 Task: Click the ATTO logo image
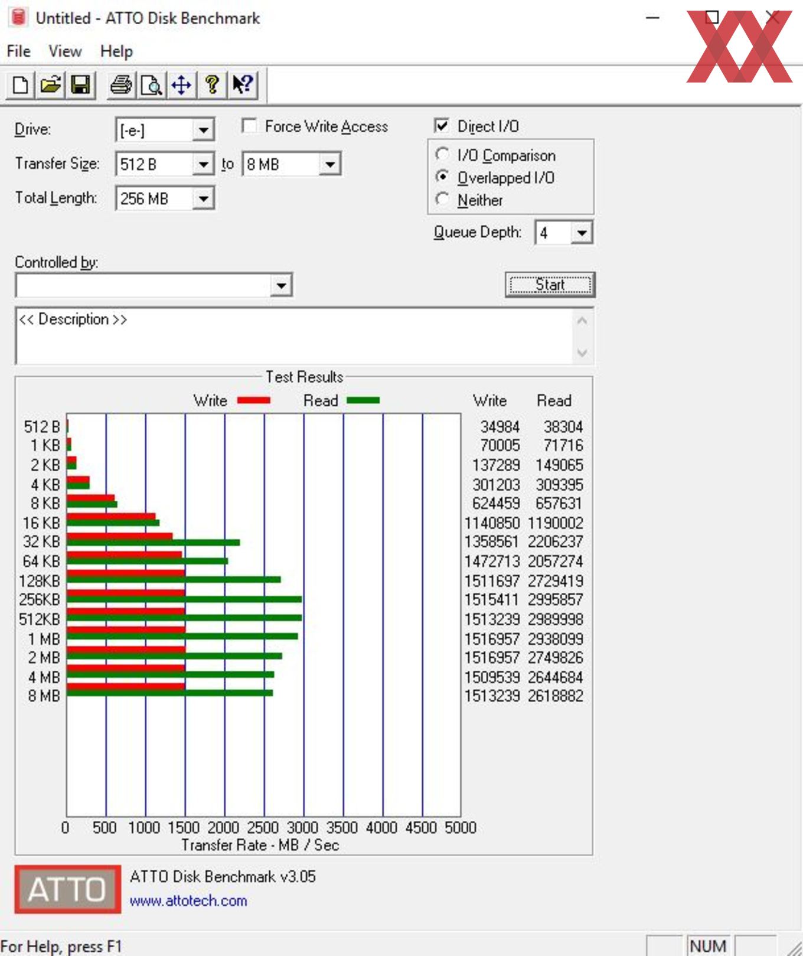[x=68, y=889]
